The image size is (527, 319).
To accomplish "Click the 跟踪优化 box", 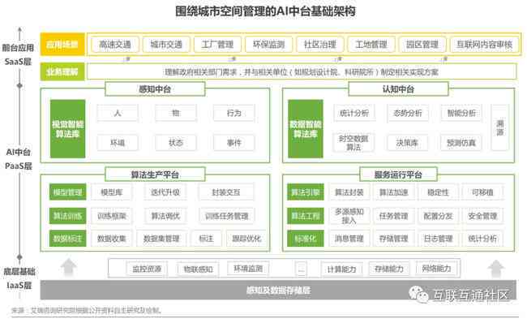I will (x=246, y=239).
